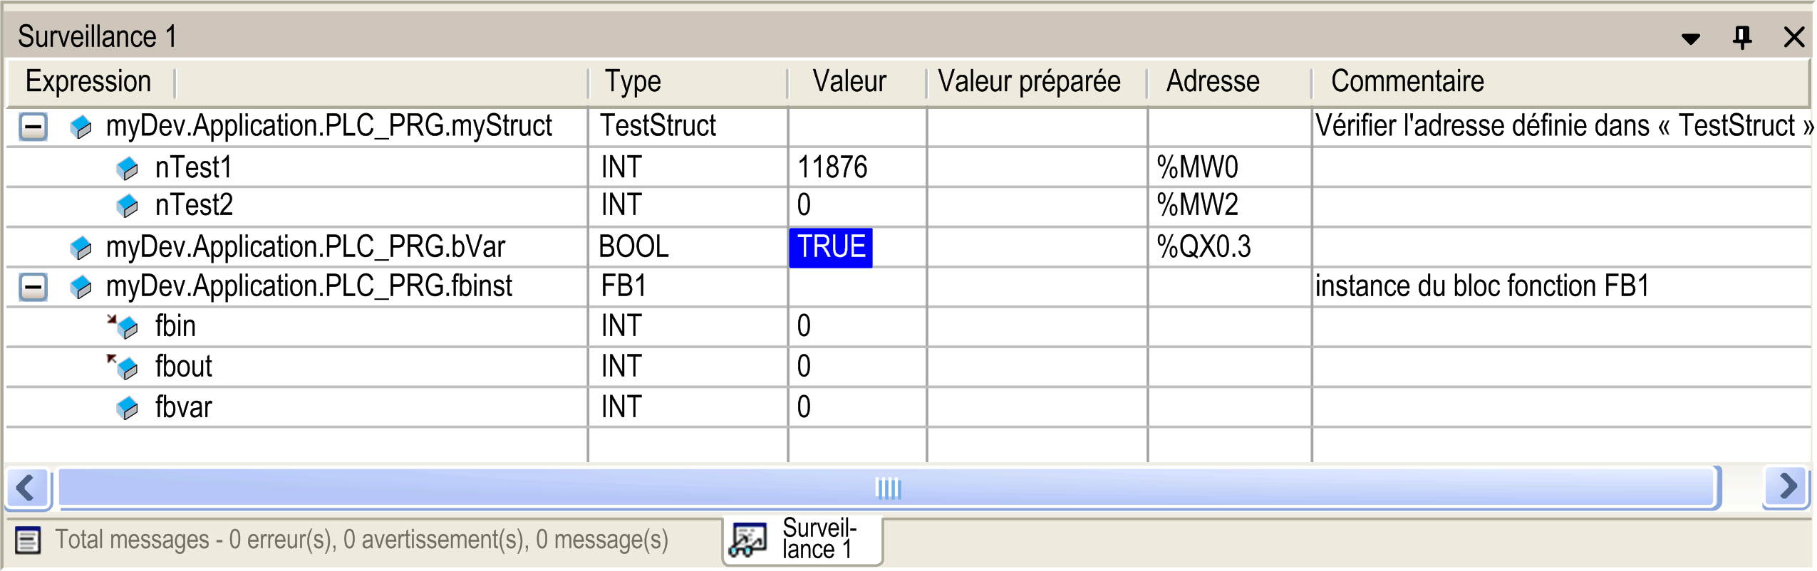Click the nTest2 variable icon

[127, 206]
